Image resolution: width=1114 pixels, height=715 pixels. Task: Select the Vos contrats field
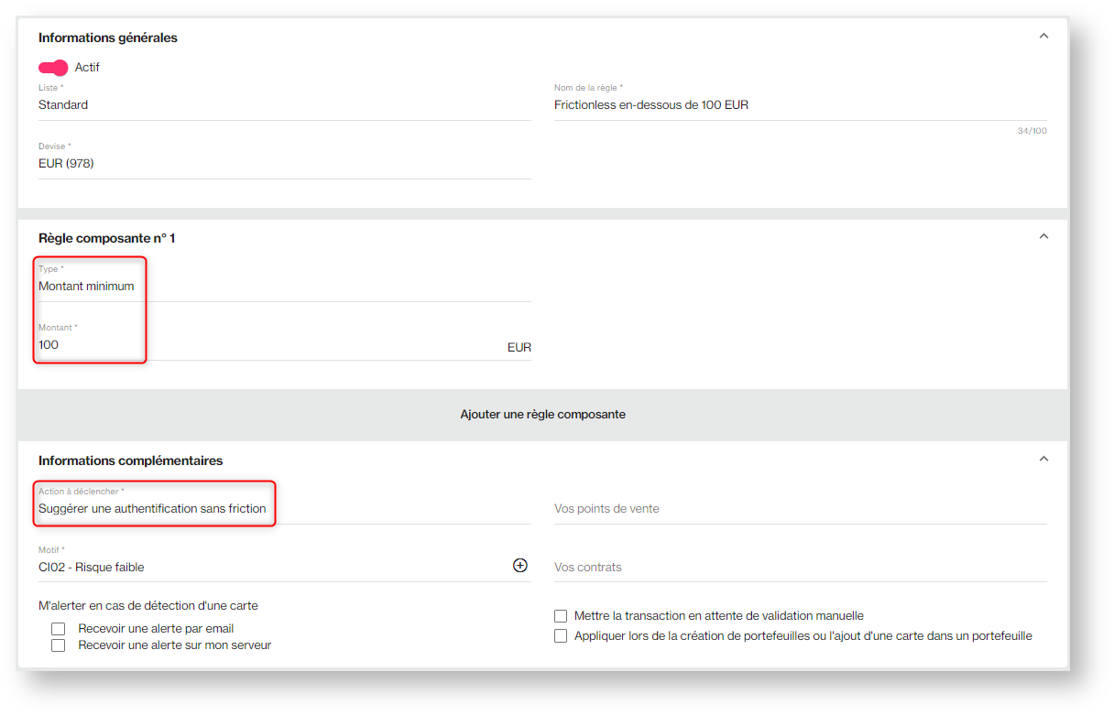point(801,568)
